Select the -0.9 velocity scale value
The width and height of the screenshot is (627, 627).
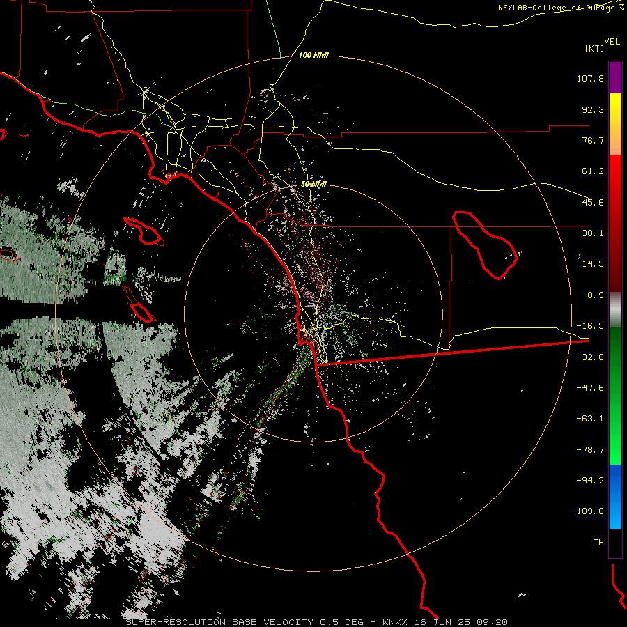coord(593,295)
